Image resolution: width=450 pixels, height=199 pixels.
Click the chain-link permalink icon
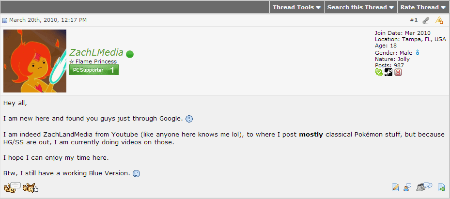point(426,20)
